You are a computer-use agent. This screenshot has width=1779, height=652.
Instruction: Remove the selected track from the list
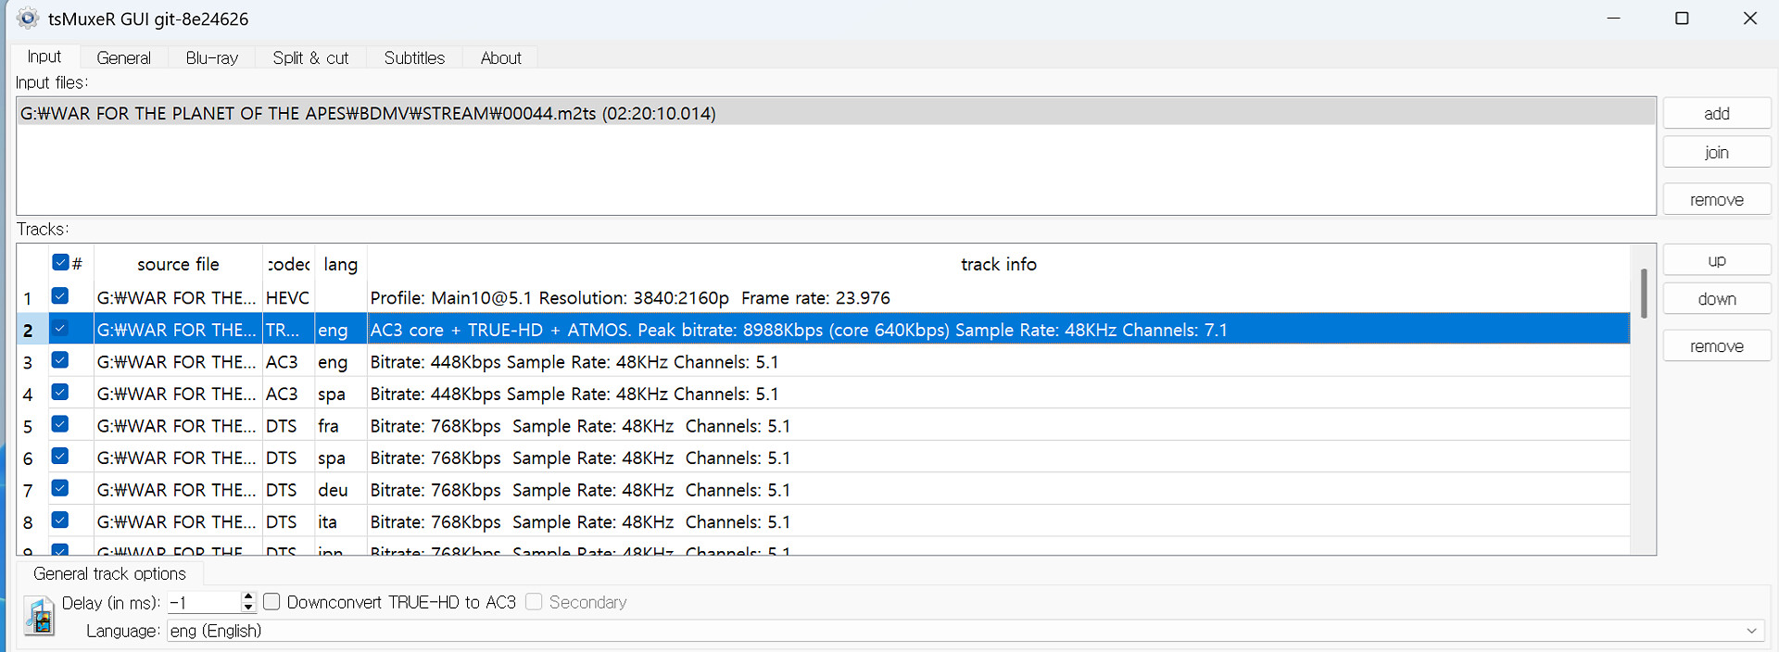(x=1716, y=346)
